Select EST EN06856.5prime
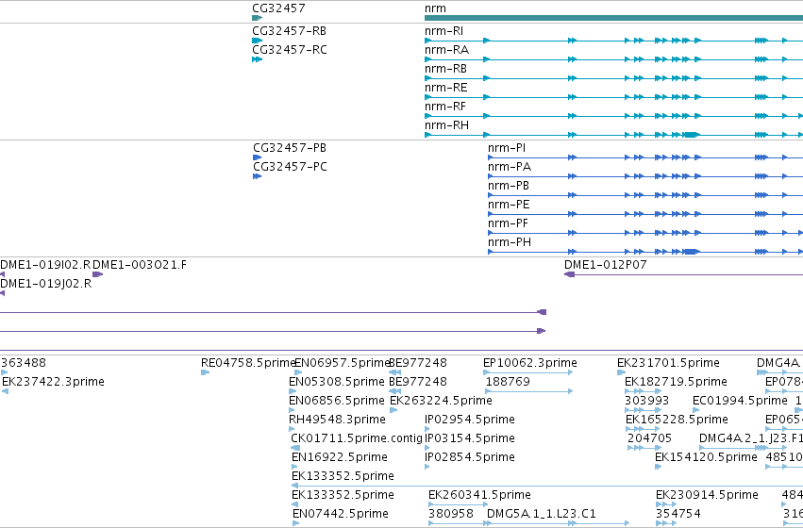The width and height of the screenshot is (803, 528). click(337, 401)
